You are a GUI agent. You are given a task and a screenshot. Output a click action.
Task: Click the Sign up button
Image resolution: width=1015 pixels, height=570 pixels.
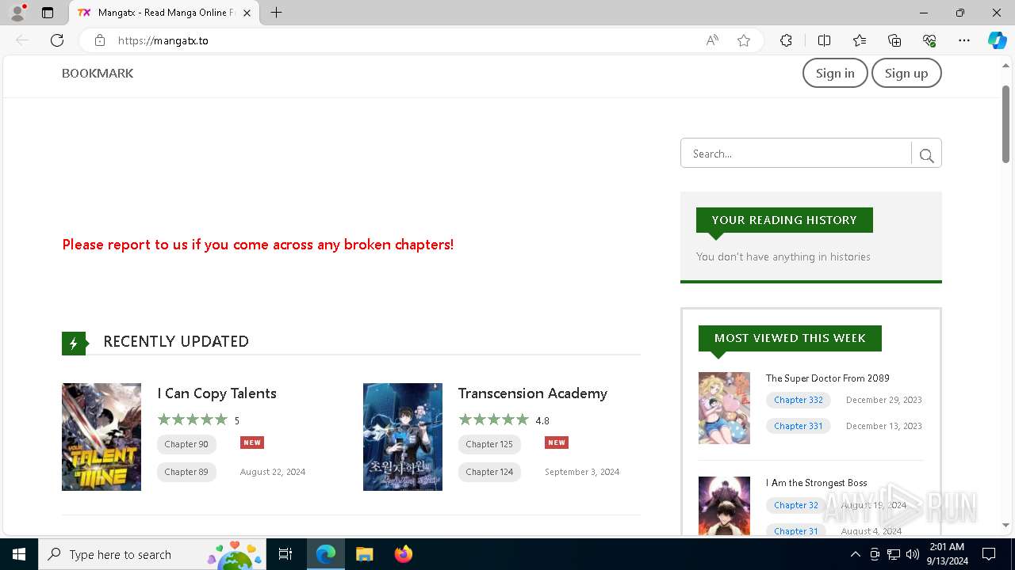(x=906, y=73)
